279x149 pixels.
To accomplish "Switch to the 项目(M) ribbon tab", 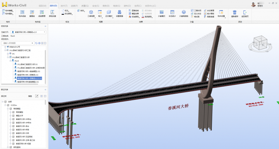I will coord(43,6).
